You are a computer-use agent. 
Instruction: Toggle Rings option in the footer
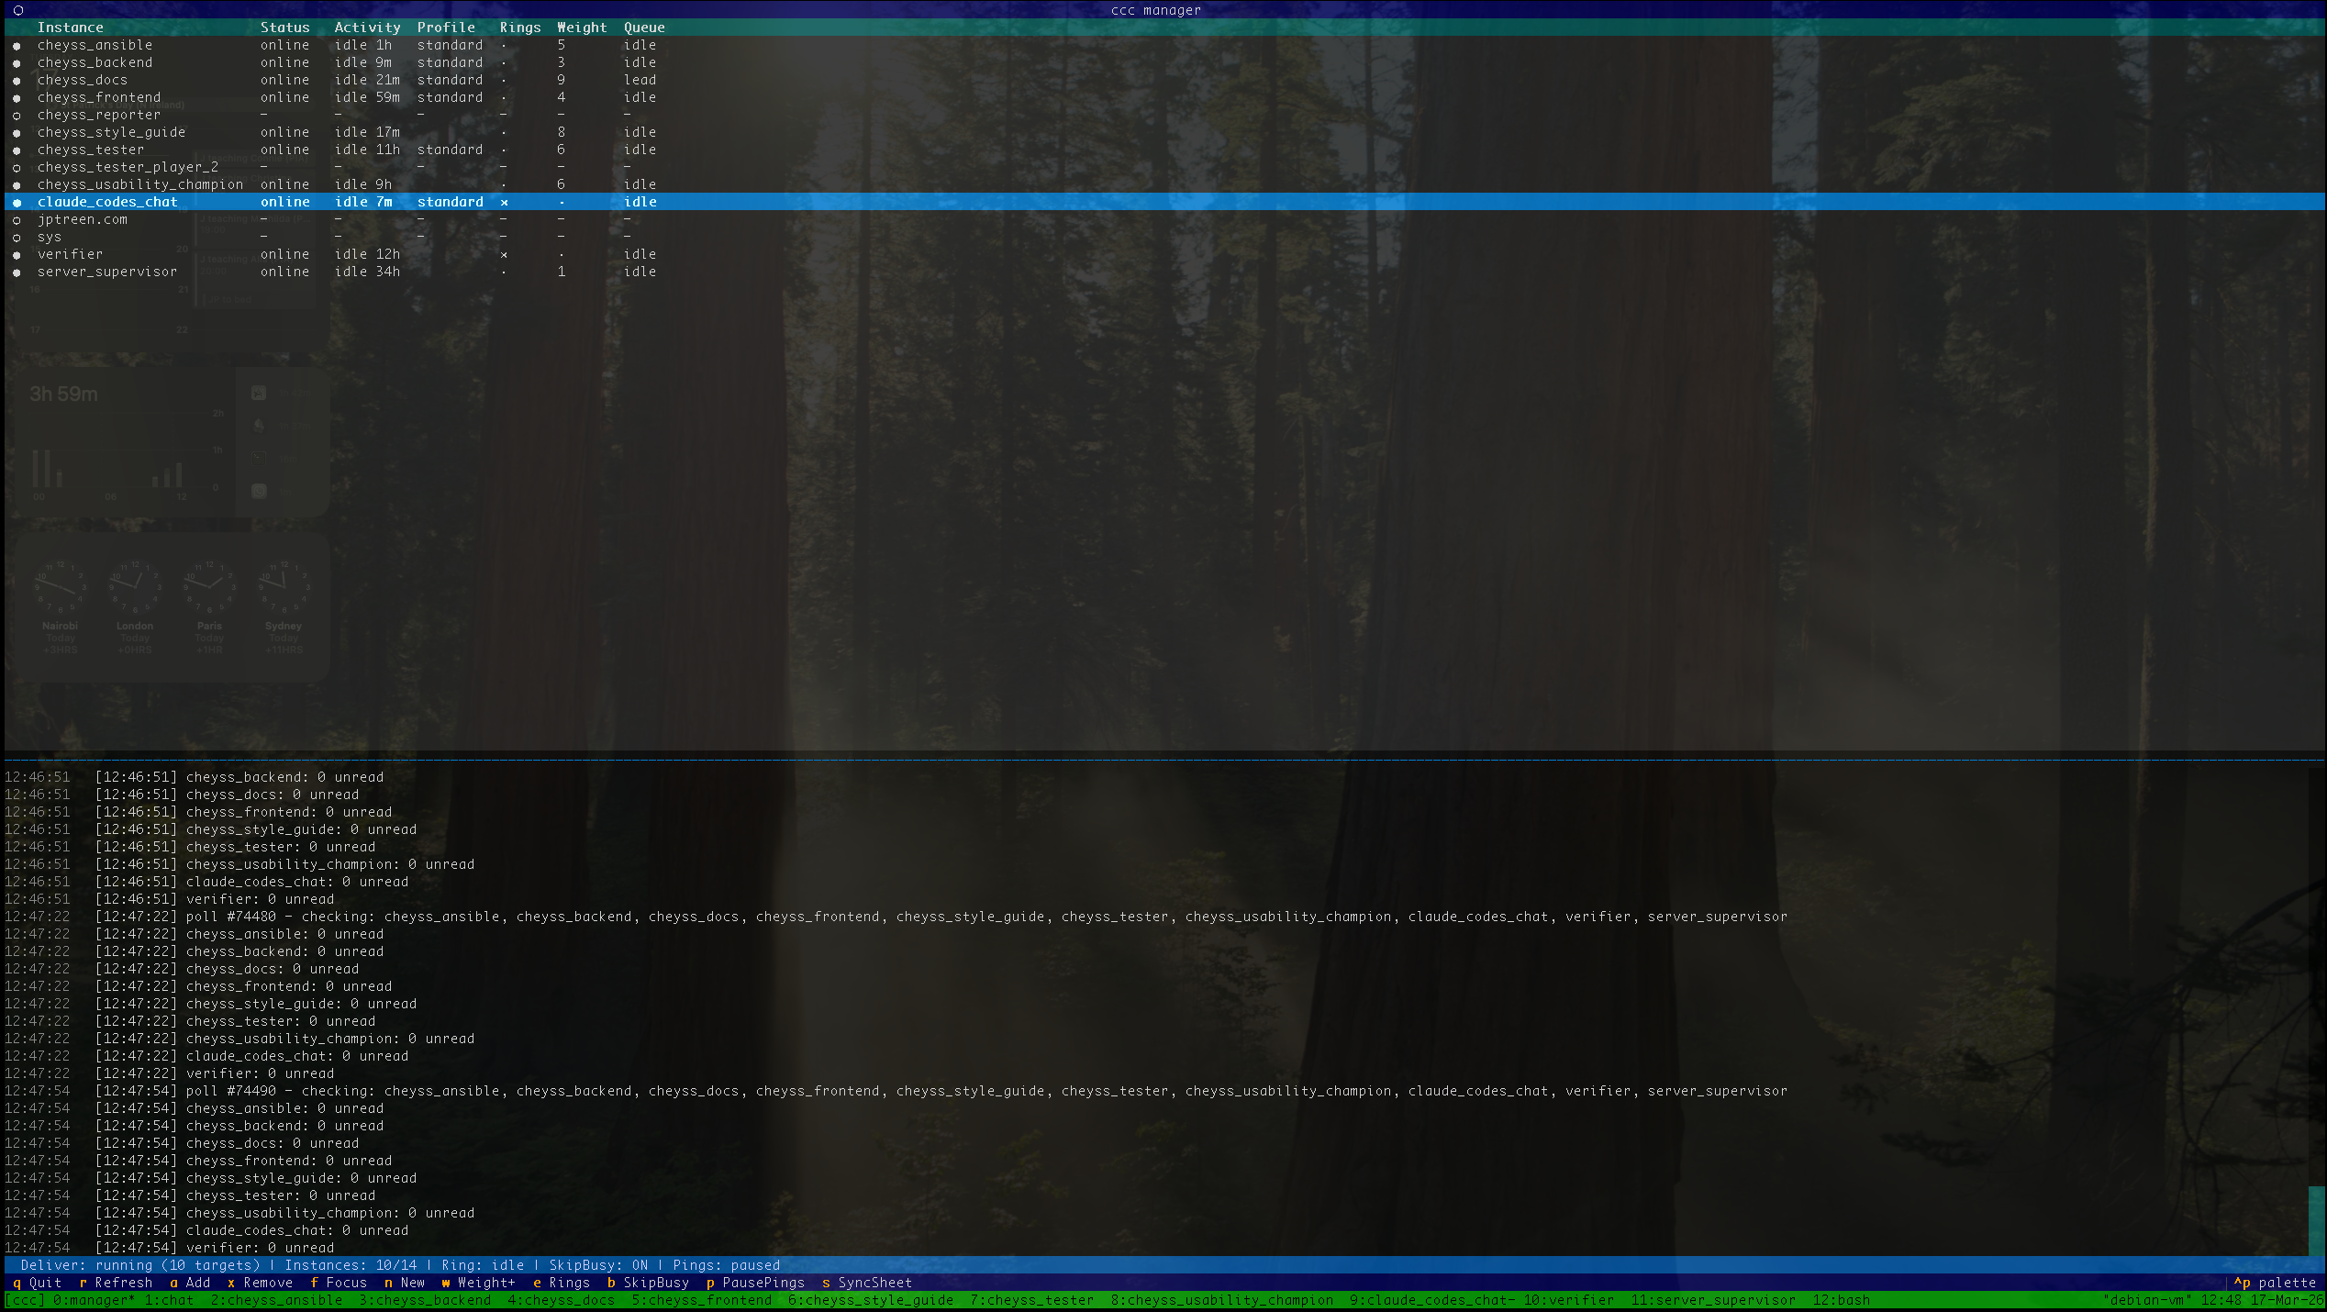click(x=561, y=1283)
